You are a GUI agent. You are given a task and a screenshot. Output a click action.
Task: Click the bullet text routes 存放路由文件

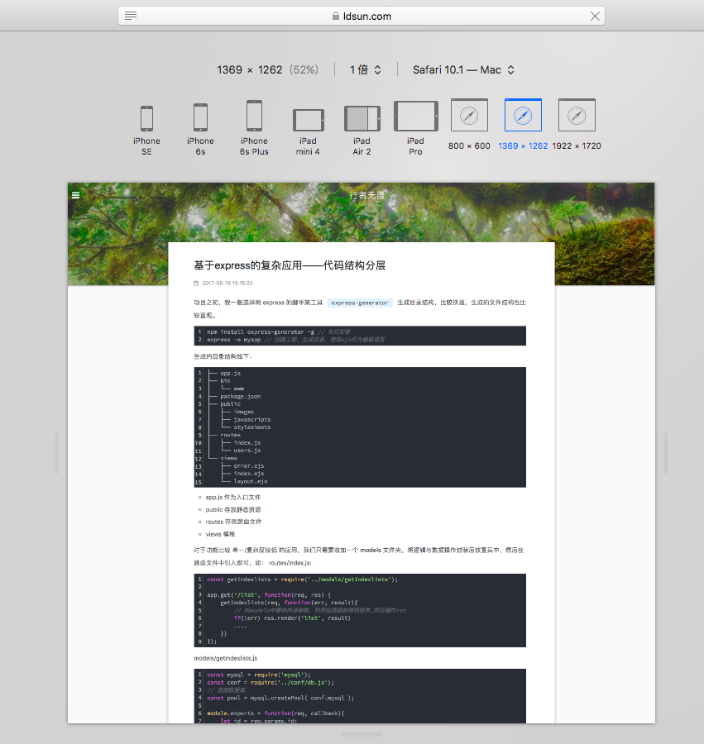pos(233,522)
